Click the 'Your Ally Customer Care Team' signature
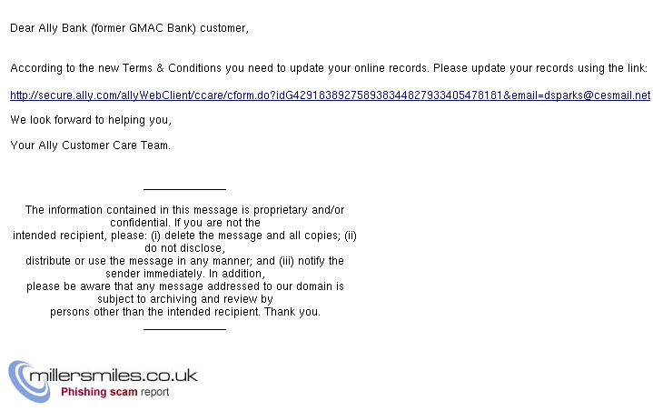Viewport: 653px width, 411px height. (91, 145)
